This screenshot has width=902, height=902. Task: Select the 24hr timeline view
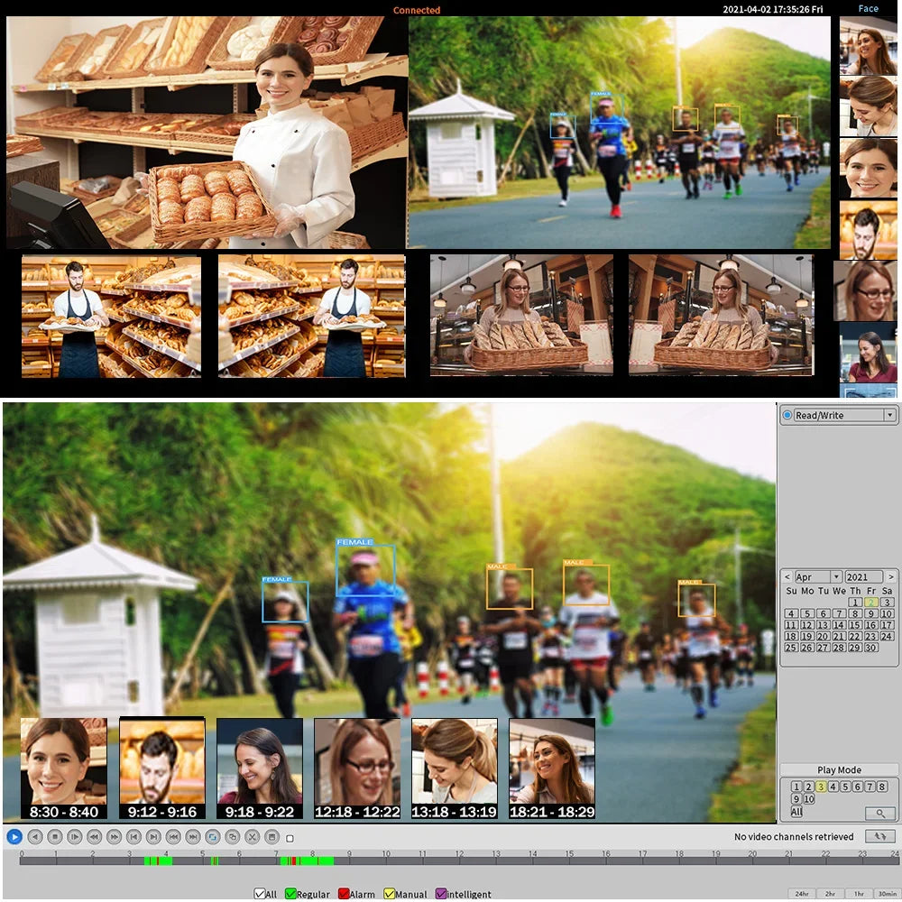(x=800, y=894)
